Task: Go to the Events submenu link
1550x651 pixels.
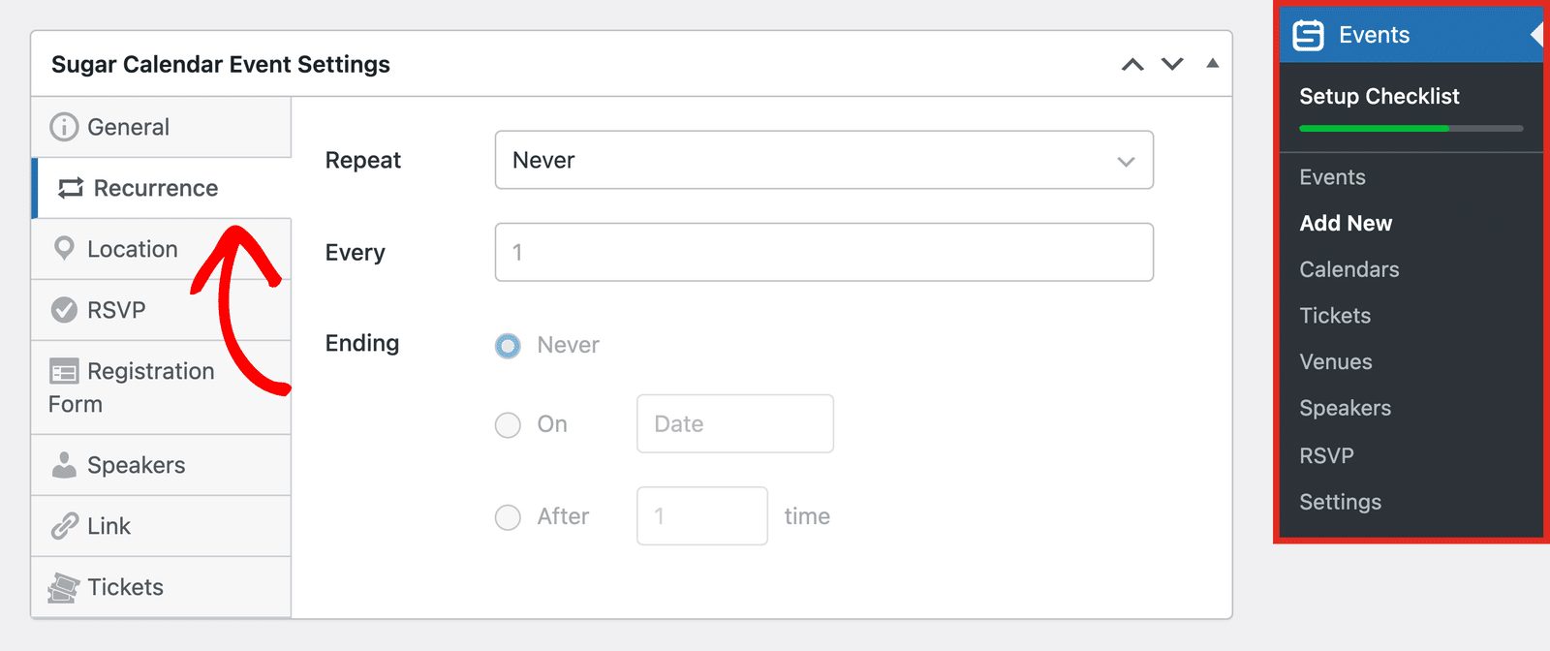Action: (1332, 177)
